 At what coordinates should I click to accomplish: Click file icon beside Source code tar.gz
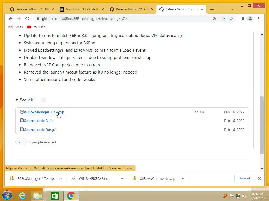coord(22,129)
